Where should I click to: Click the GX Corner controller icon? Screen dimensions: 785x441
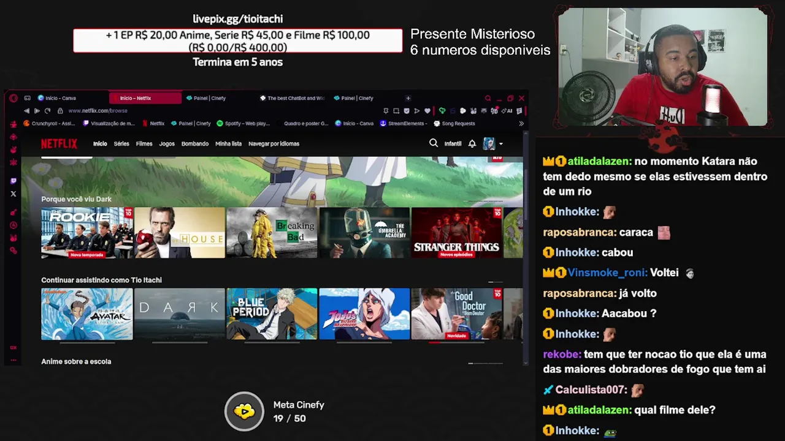[x=27, y=98]
